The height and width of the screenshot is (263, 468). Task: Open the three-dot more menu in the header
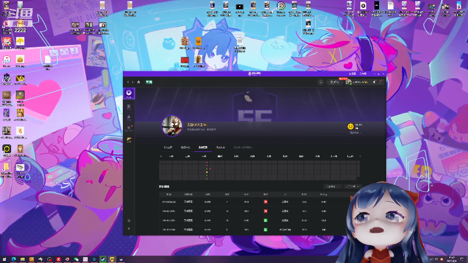pyautogui.click(x=380, y=82)
